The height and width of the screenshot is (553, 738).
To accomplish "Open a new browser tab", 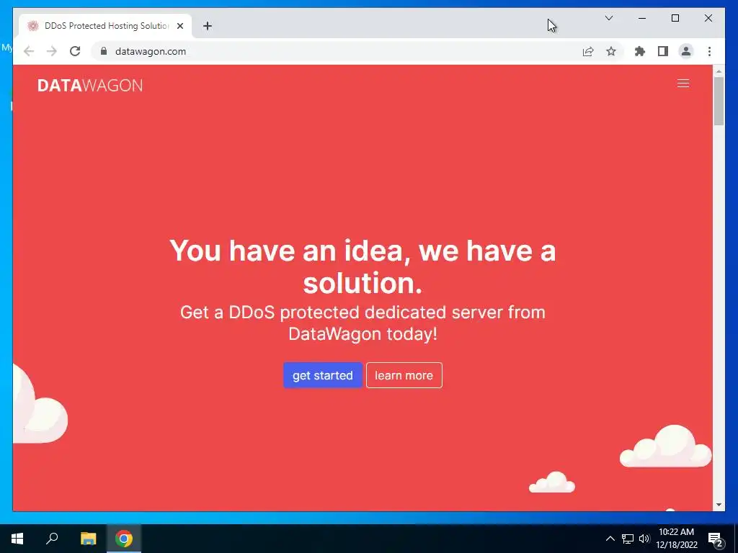I will 208,26.
